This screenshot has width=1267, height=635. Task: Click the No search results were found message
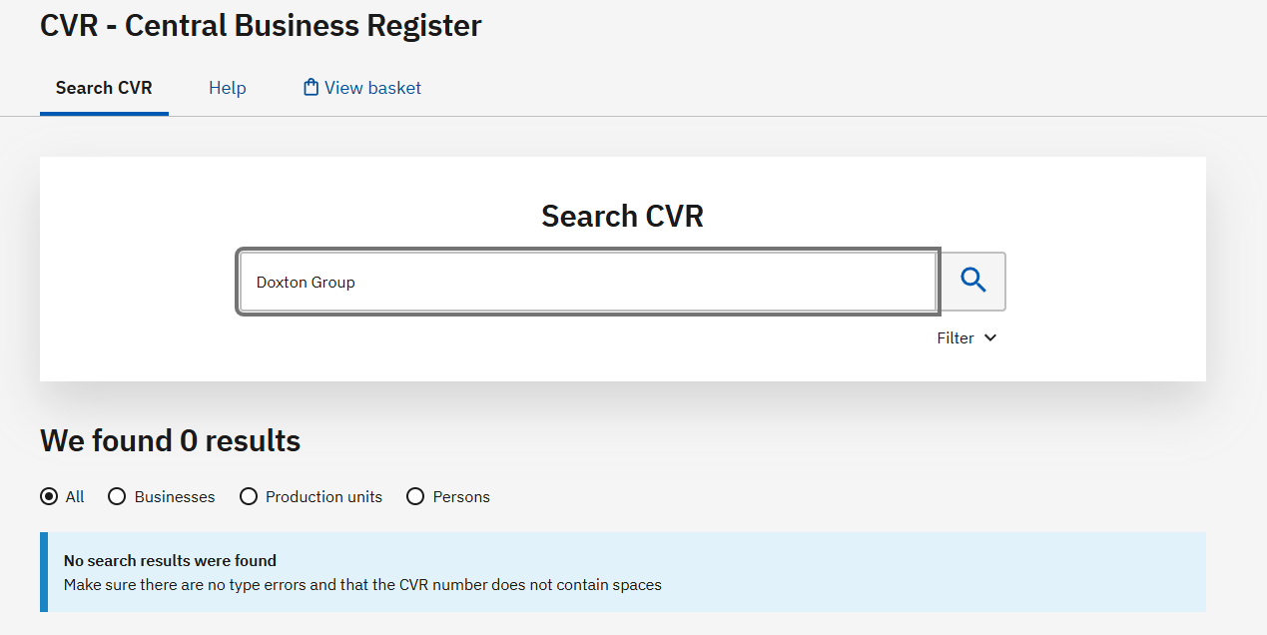(170, 561)
